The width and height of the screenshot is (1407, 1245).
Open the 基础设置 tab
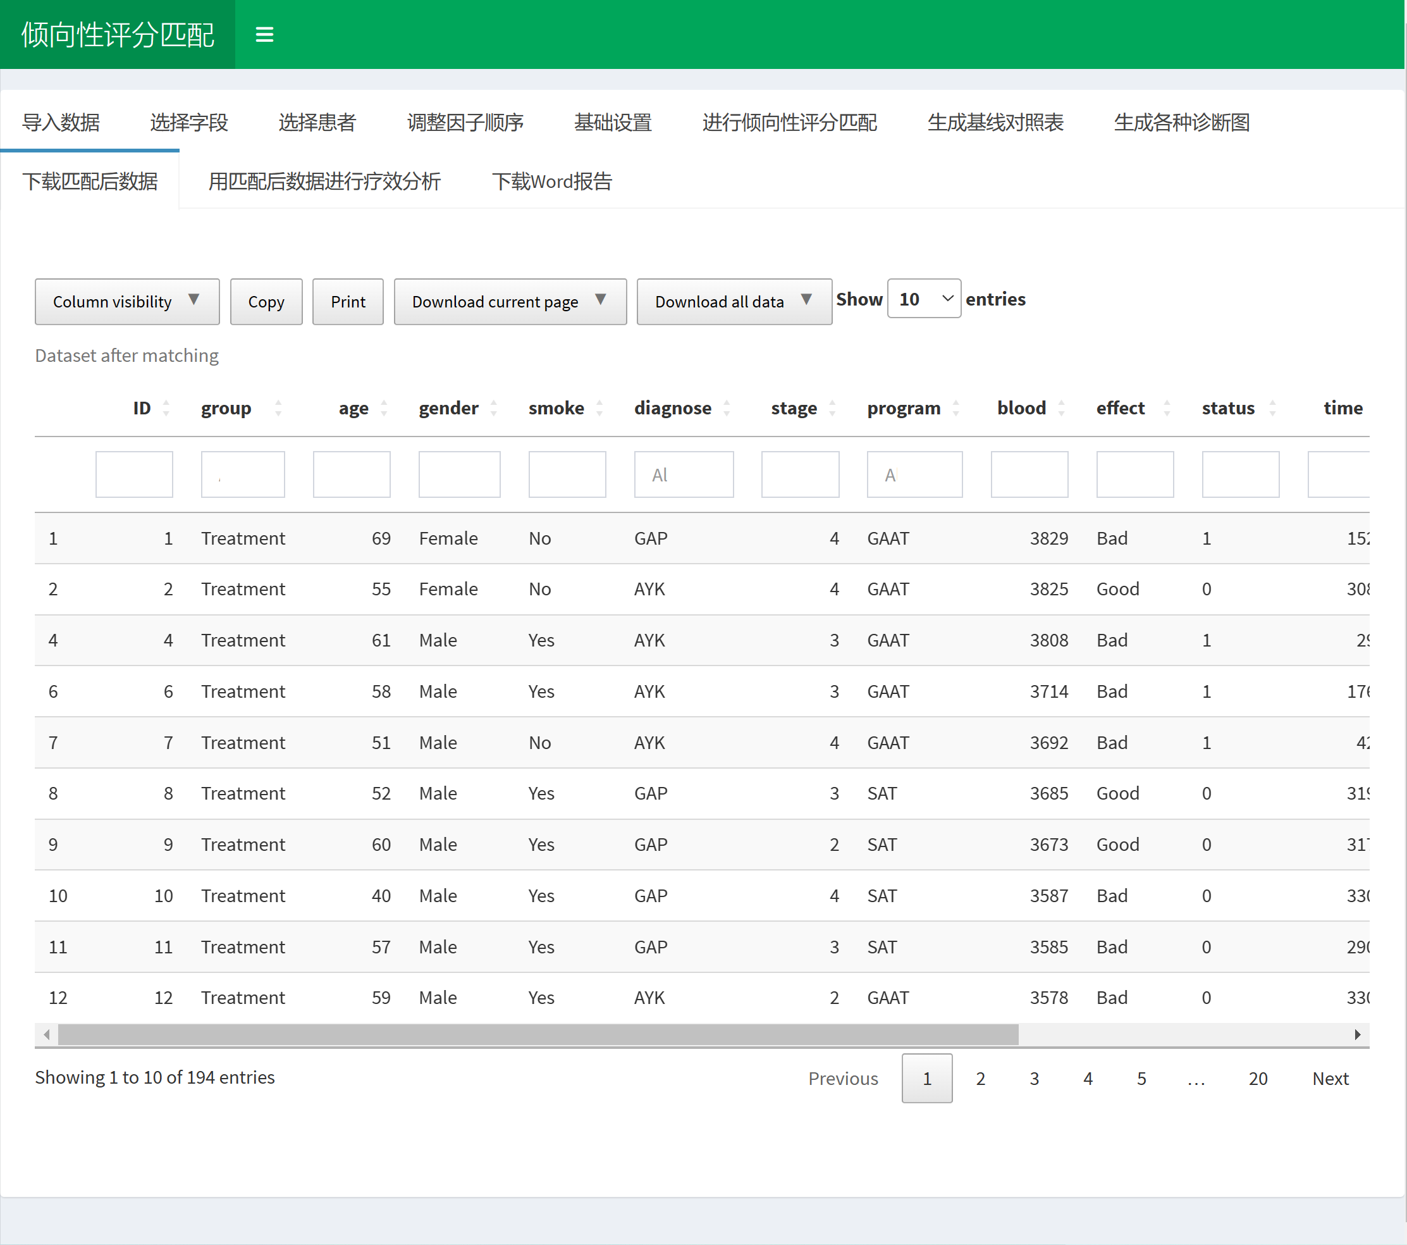point(613,122)
